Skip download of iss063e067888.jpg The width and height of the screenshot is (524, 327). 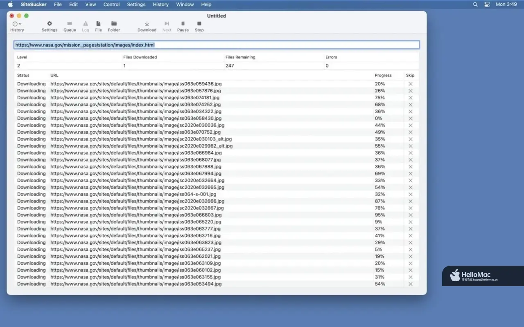tap(410, 167)
